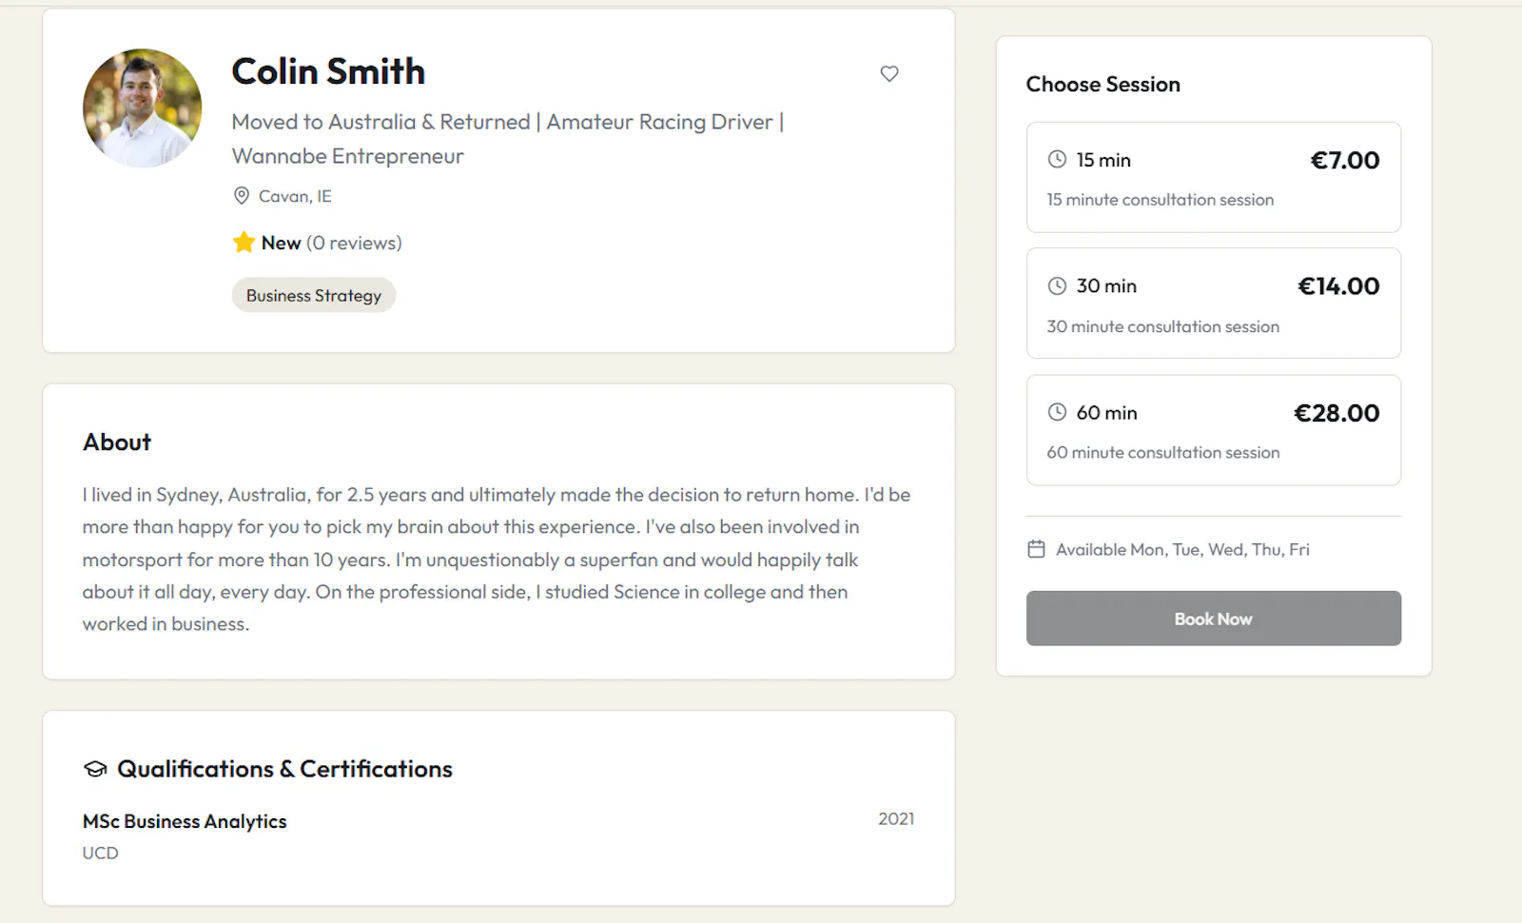Click the calendar icon next to availability
This screenshot has width=1522, height=923.
[1037, 549]
